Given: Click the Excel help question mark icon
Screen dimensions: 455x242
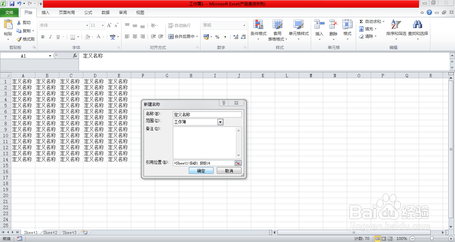Looking at the screenshot, I should tap(429, 12).
